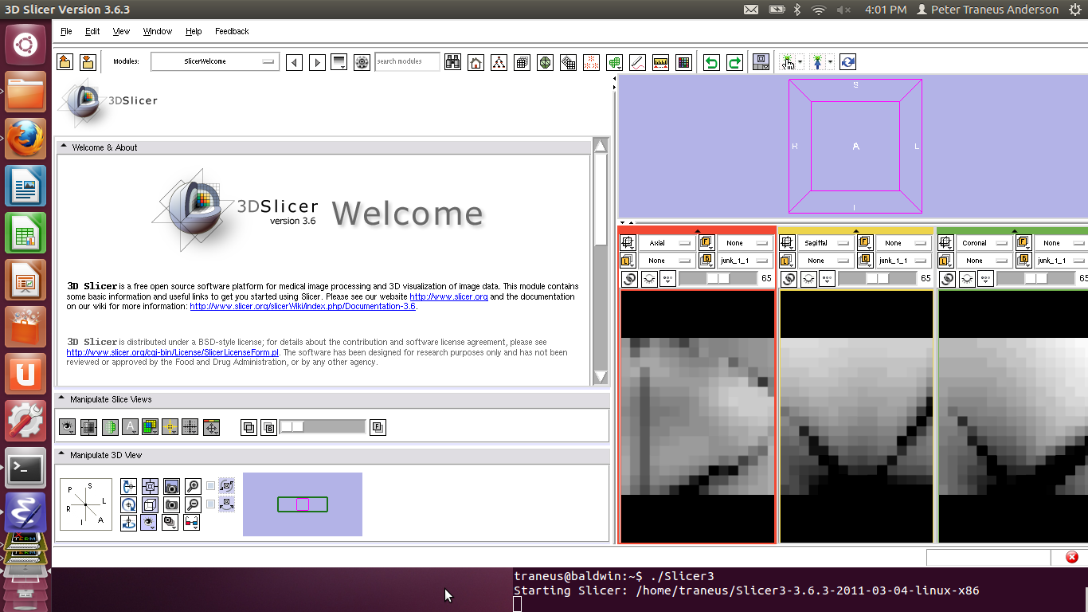
Task: Click the green undo arrow
Action: coord(711,62)
